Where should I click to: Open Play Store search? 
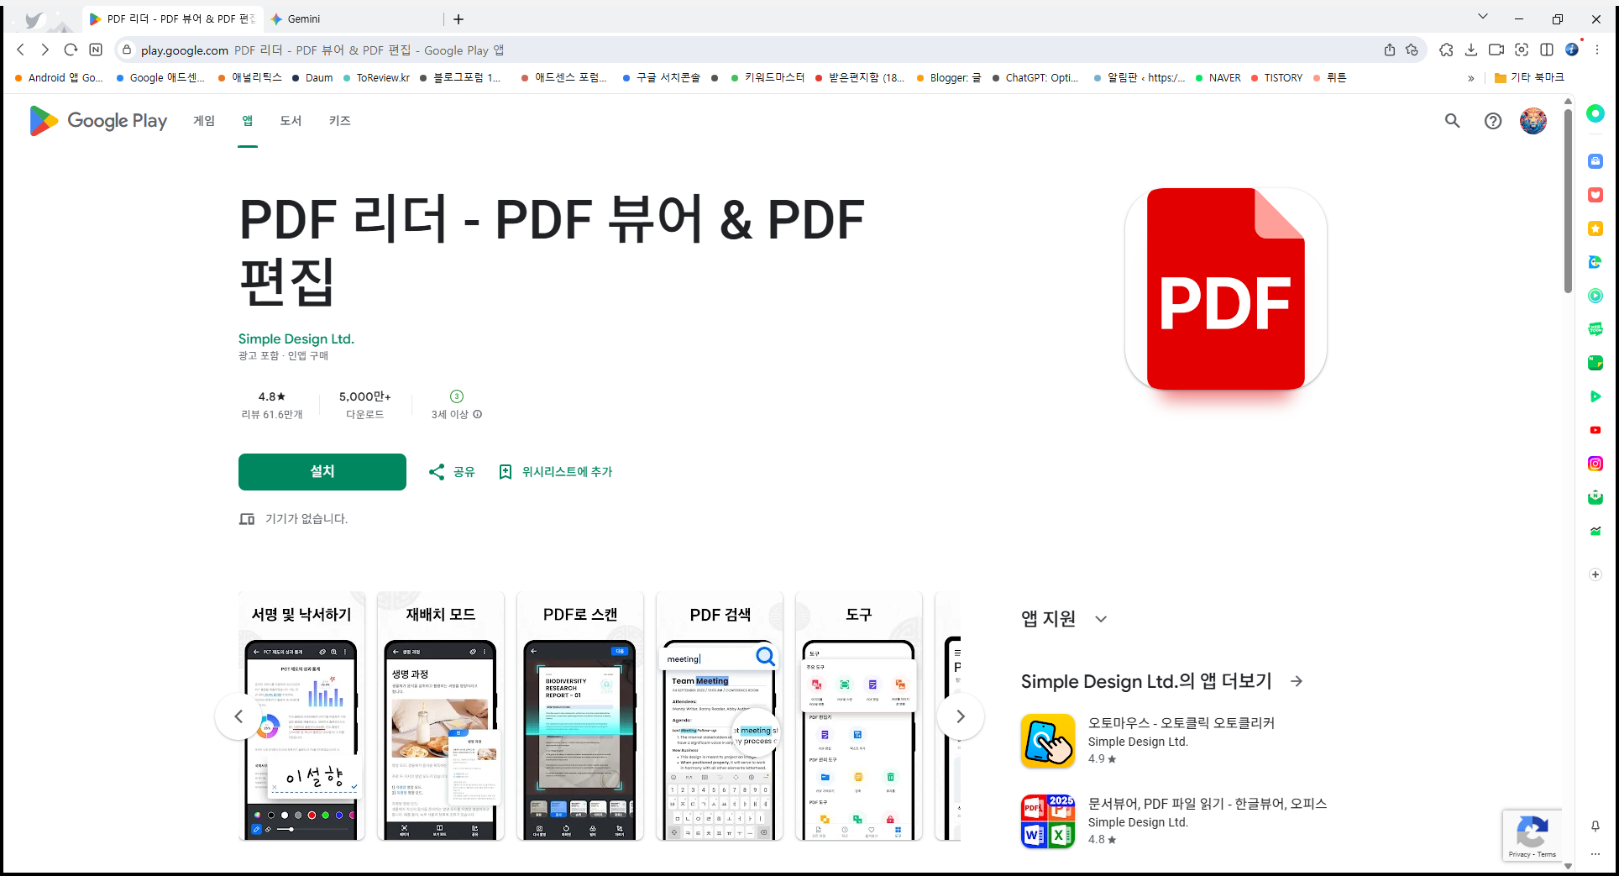(x=1452, y=121)
